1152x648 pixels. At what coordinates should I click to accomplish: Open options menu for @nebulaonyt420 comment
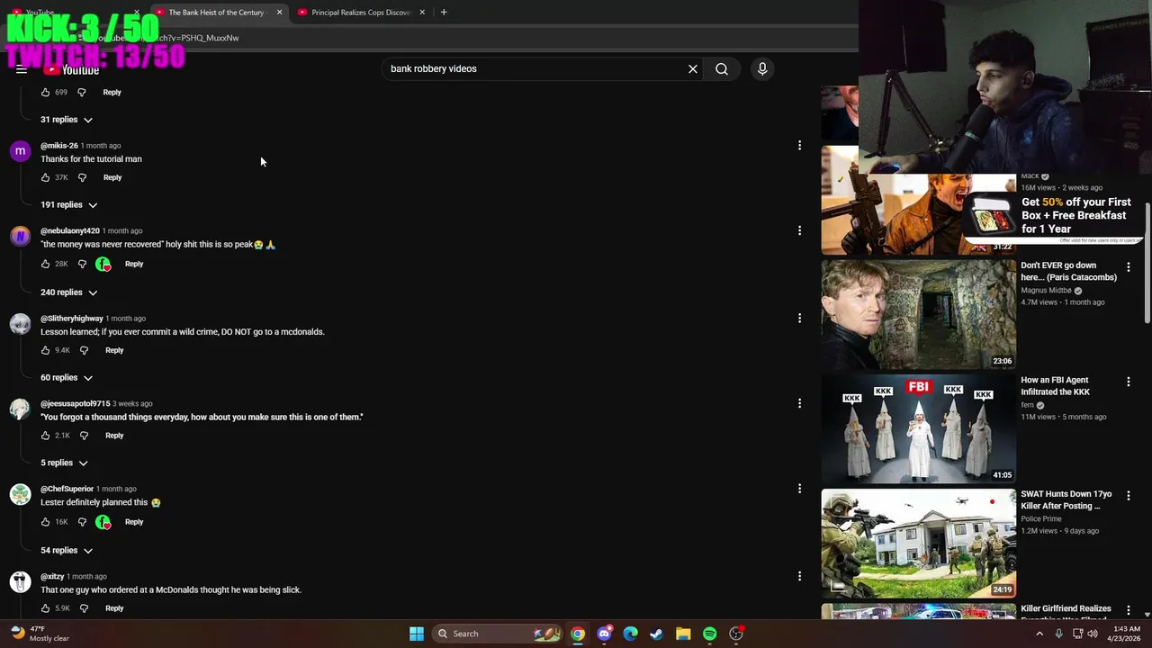[799, 230]
